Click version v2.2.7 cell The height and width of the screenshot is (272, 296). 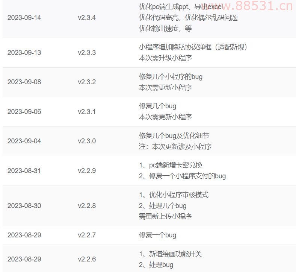(x=87, y=235)
